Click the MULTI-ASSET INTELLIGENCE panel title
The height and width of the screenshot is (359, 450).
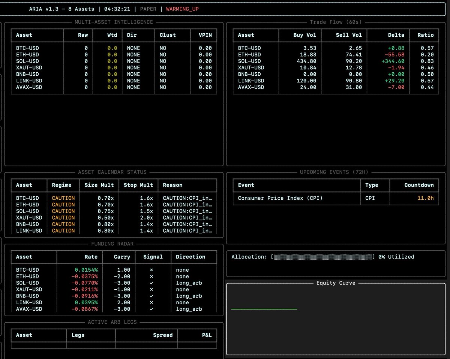(x=114, y=22)
